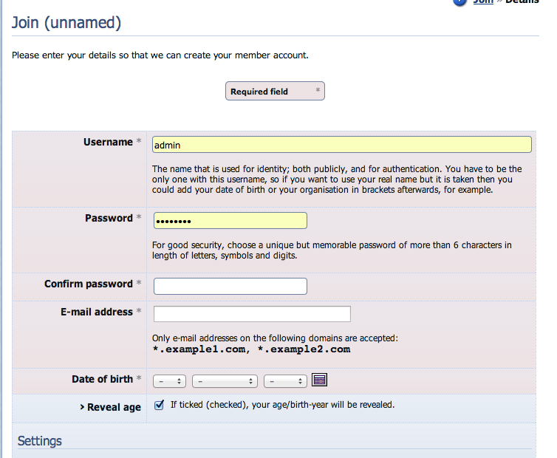Click the Confirm password label
557x458 pixels.
[89, 284]
